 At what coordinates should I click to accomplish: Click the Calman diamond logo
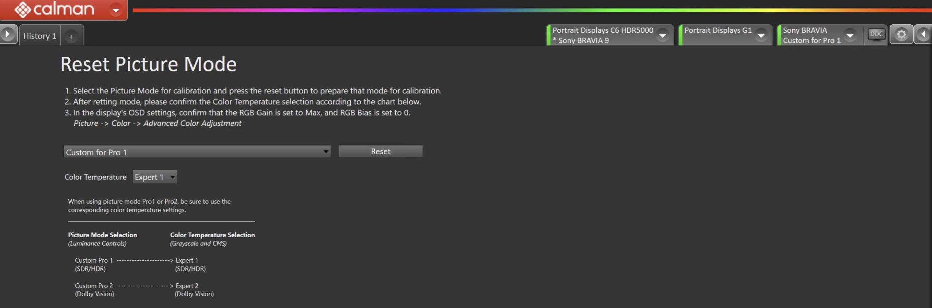click(23, 10)
